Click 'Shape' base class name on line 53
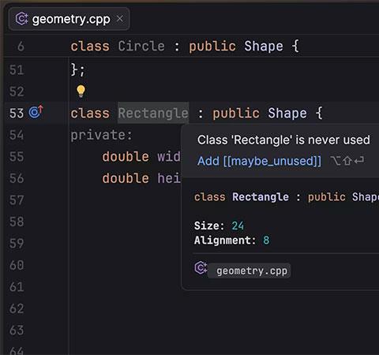The height and width of the screenshot is (355, 379). pos(287,114)
